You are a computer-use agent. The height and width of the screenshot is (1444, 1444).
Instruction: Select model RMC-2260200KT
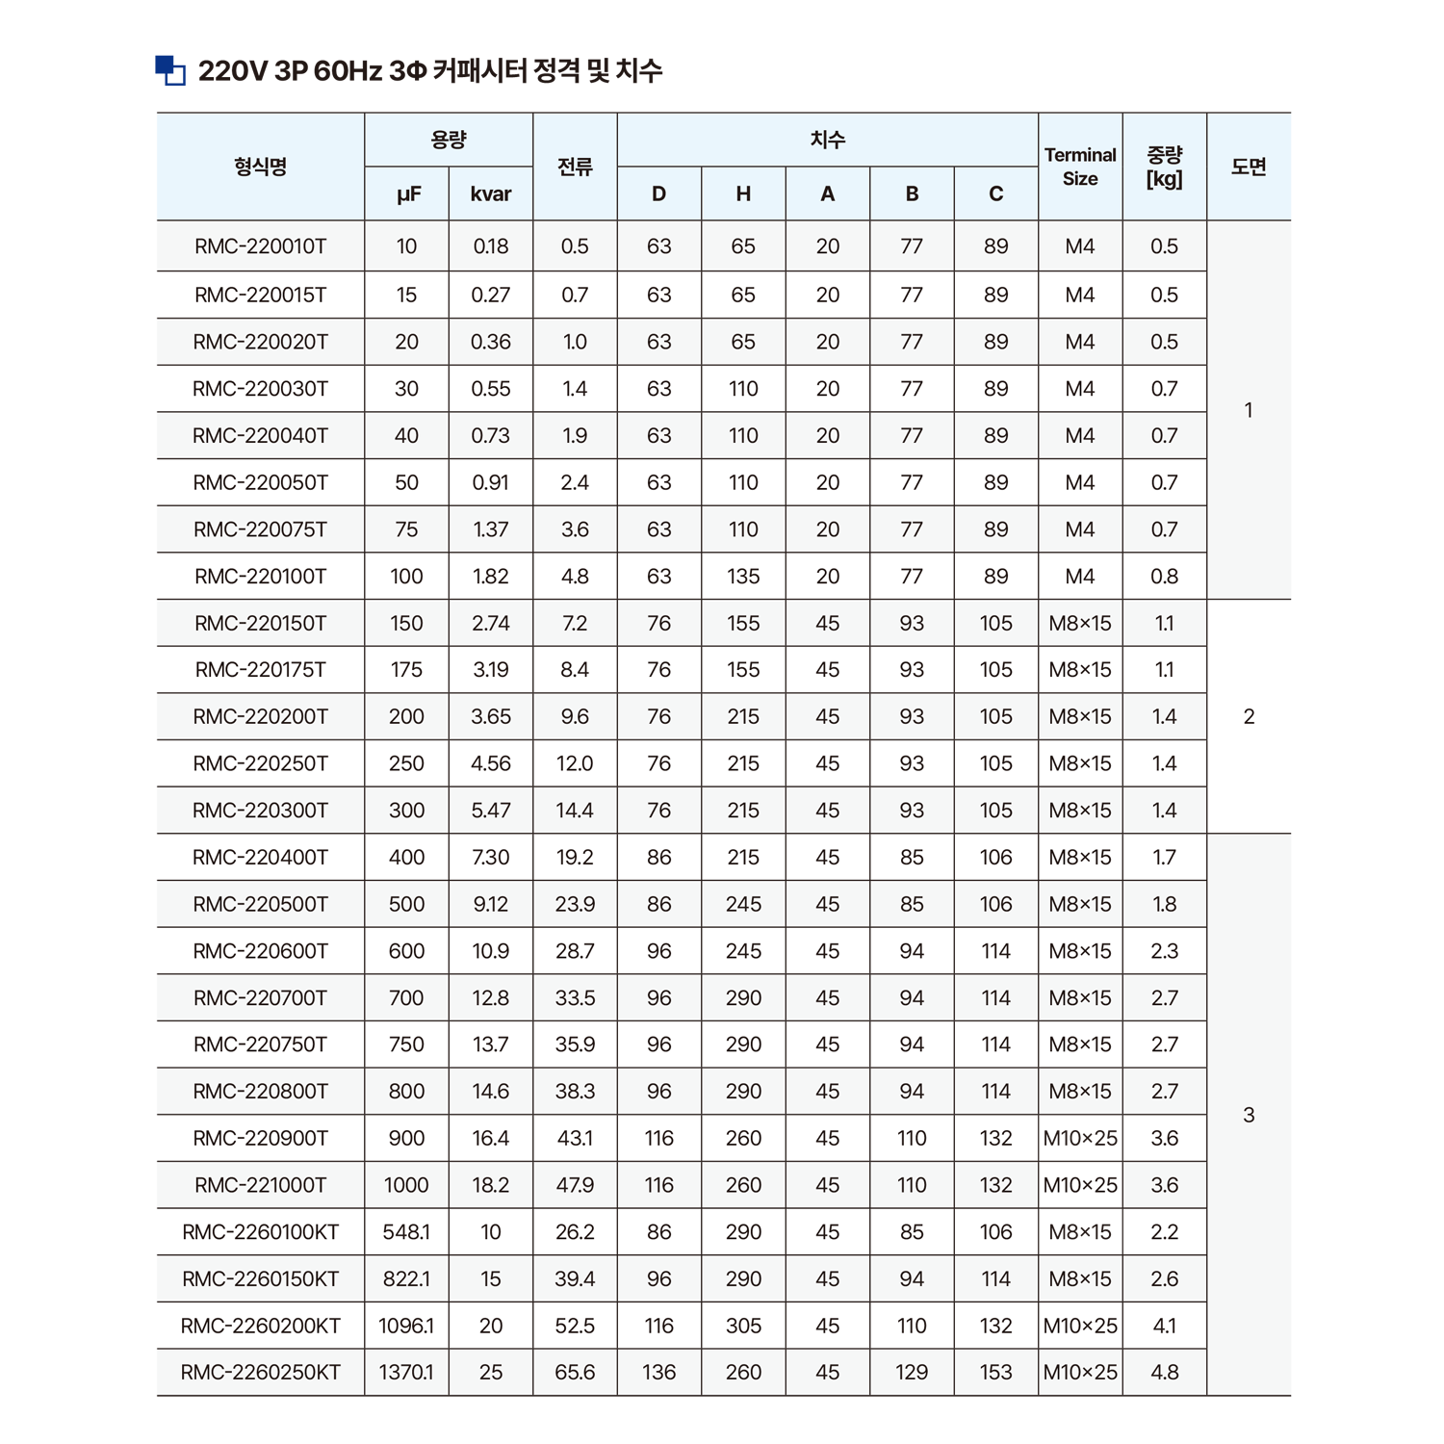pyautogui.click(x=261, y=1326)
